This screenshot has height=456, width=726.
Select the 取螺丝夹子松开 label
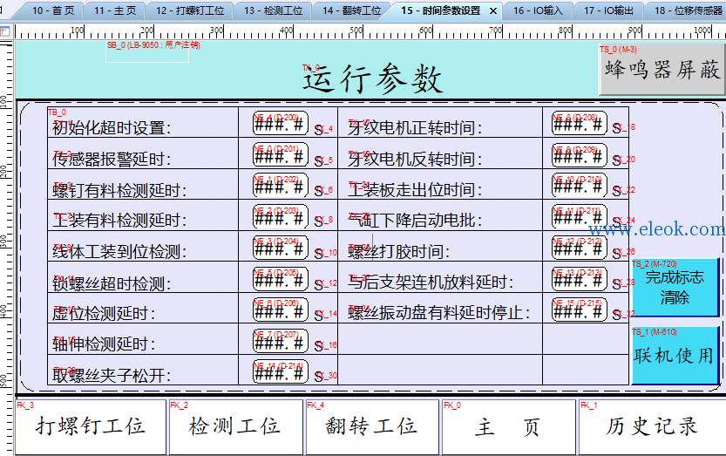(x=112, y=375)
